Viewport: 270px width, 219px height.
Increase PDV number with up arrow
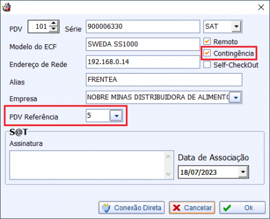click(x=53, y=24)
